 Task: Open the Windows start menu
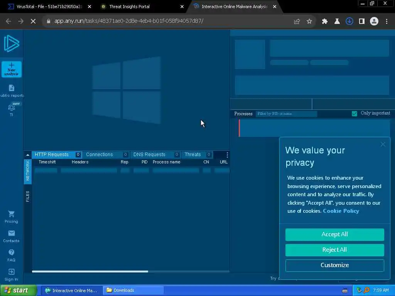click(18, 290)
